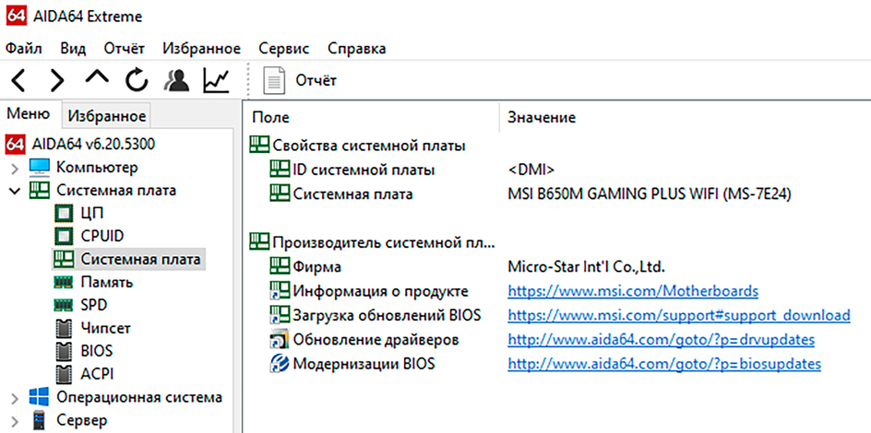Open user management silhouette icon in toolbar

pos(176,81)
